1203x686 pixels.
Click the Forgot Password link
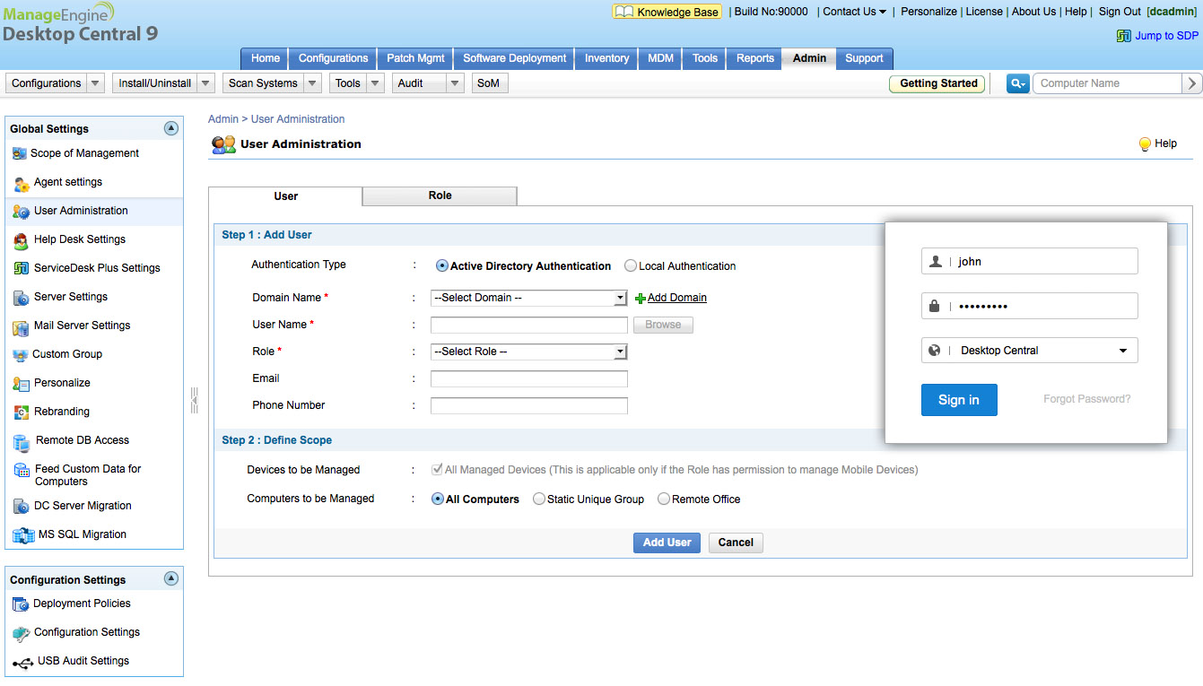pos(1087,399)
